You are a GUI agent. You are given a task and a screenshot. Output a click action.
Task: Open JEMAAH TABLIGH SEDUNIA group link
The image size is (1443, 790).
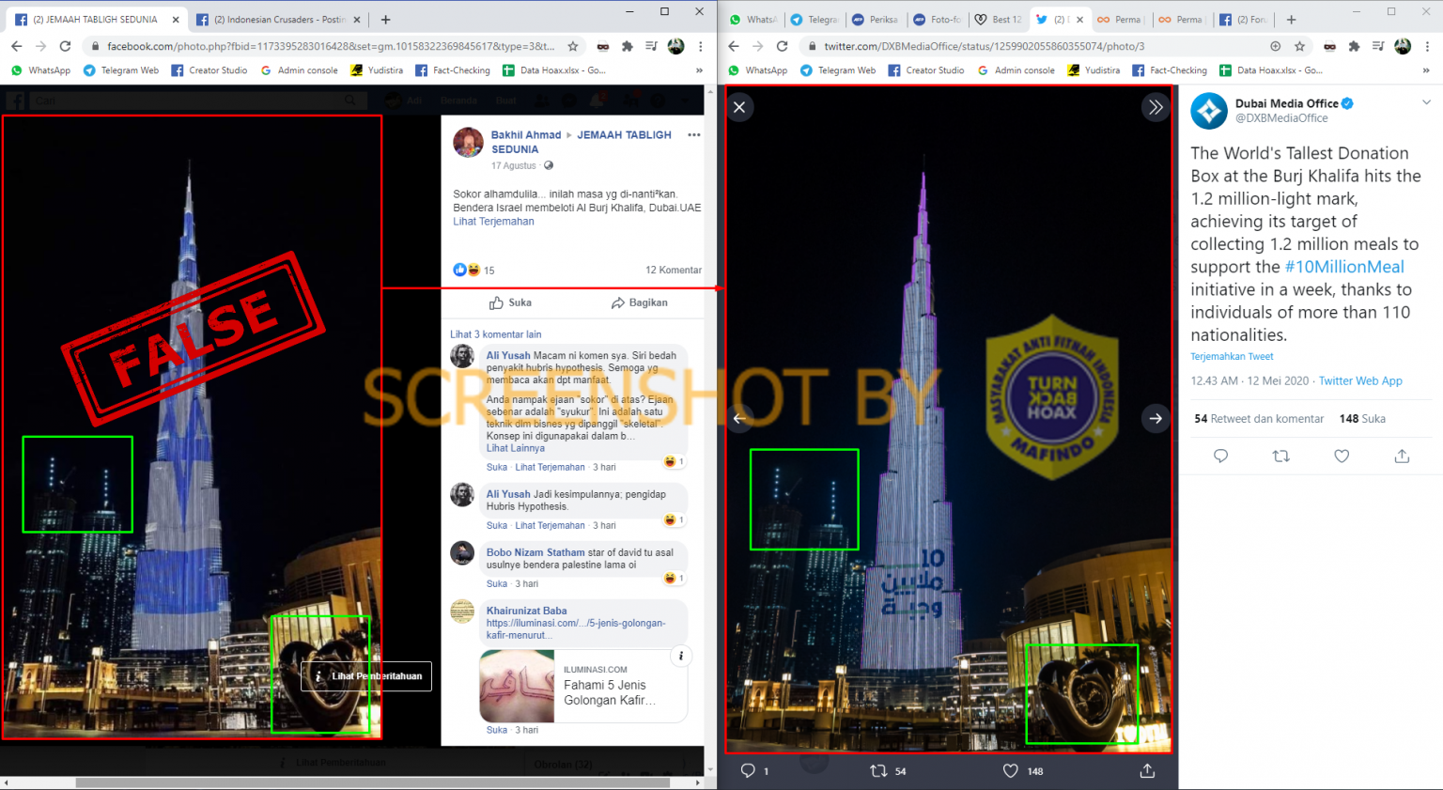(x=582, y=142)
